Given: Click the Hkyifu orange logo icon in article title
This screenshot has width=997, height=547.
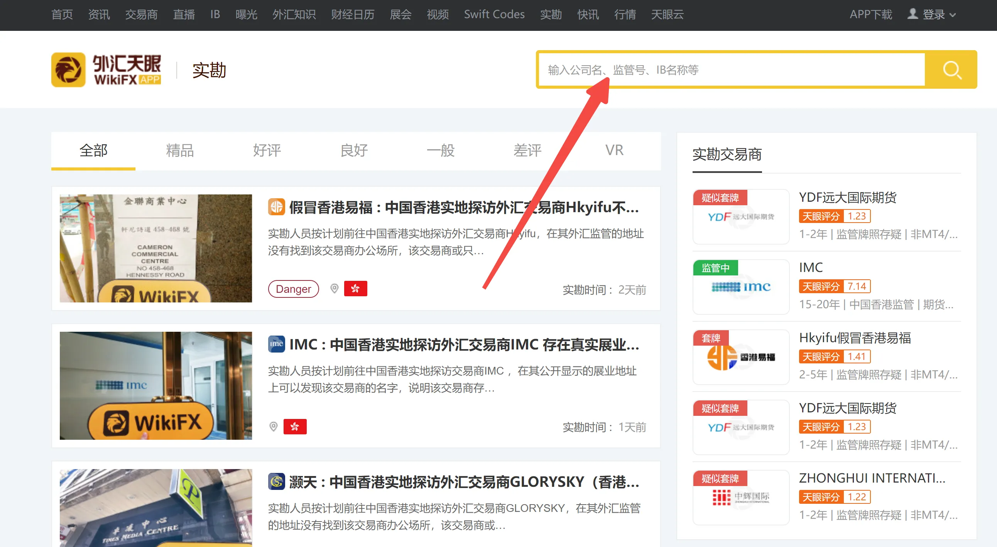Looking at the screenshot, I should (276, 207).
